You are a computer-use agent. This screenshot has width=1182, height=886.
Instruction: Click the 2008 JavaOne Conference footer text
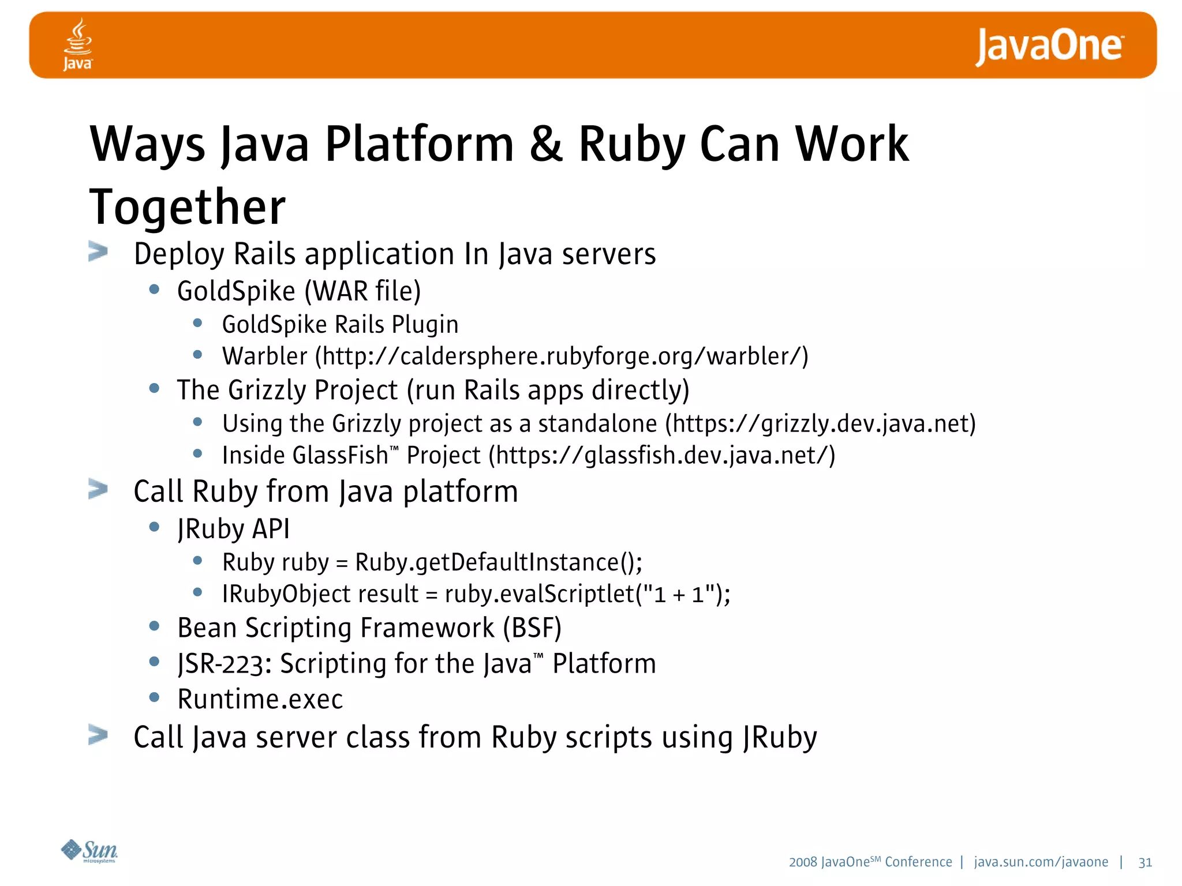pos(870,862)
